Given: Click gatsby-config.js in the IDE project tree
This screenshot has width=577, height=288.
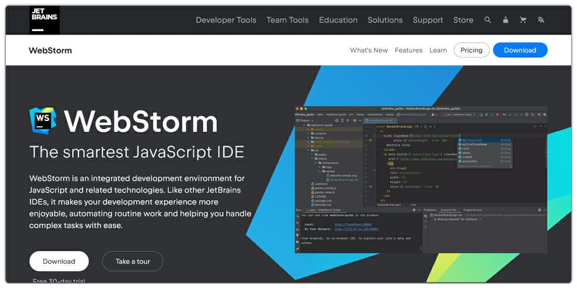Looking at the screenshot, I should (325, 188).
